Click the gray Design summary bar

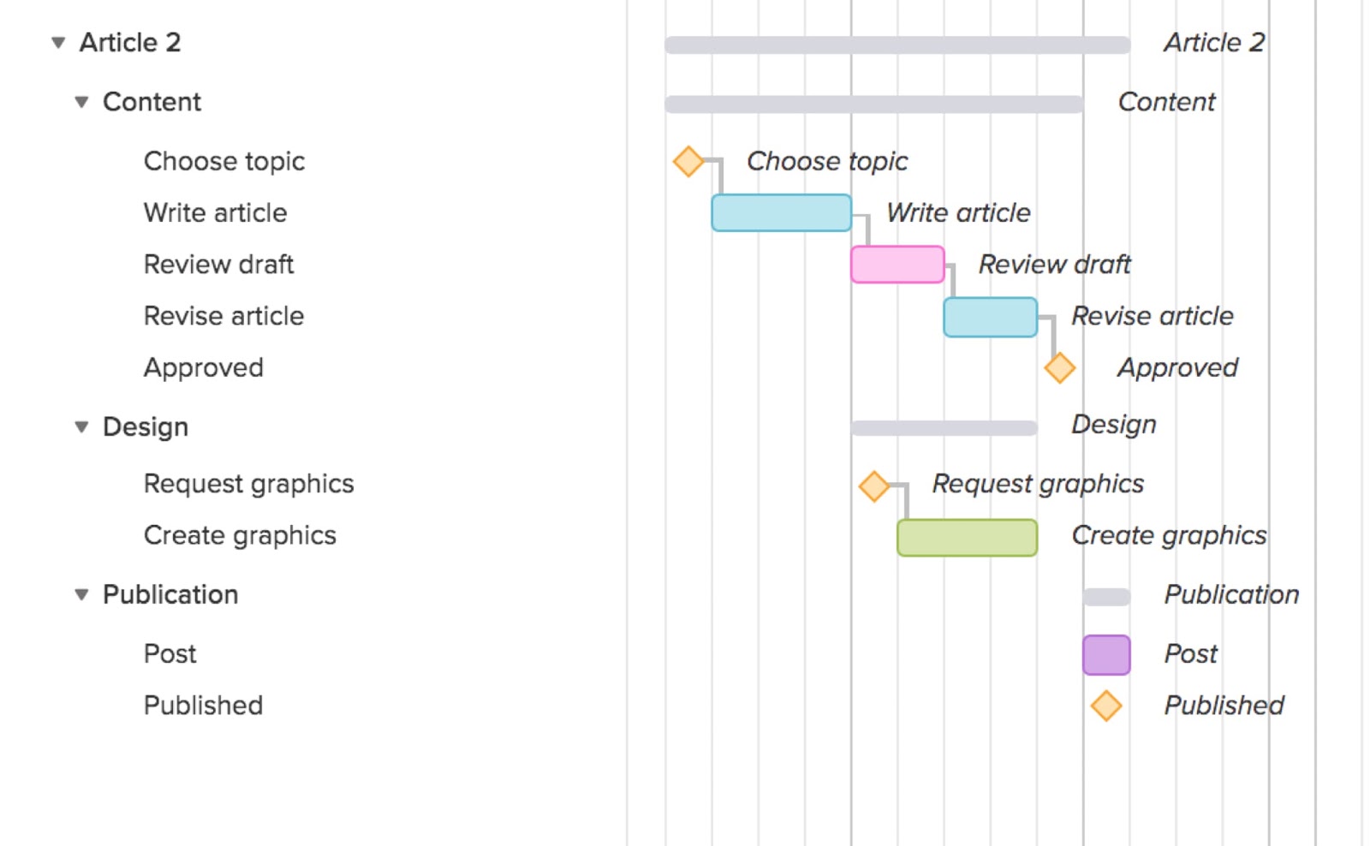944,428
